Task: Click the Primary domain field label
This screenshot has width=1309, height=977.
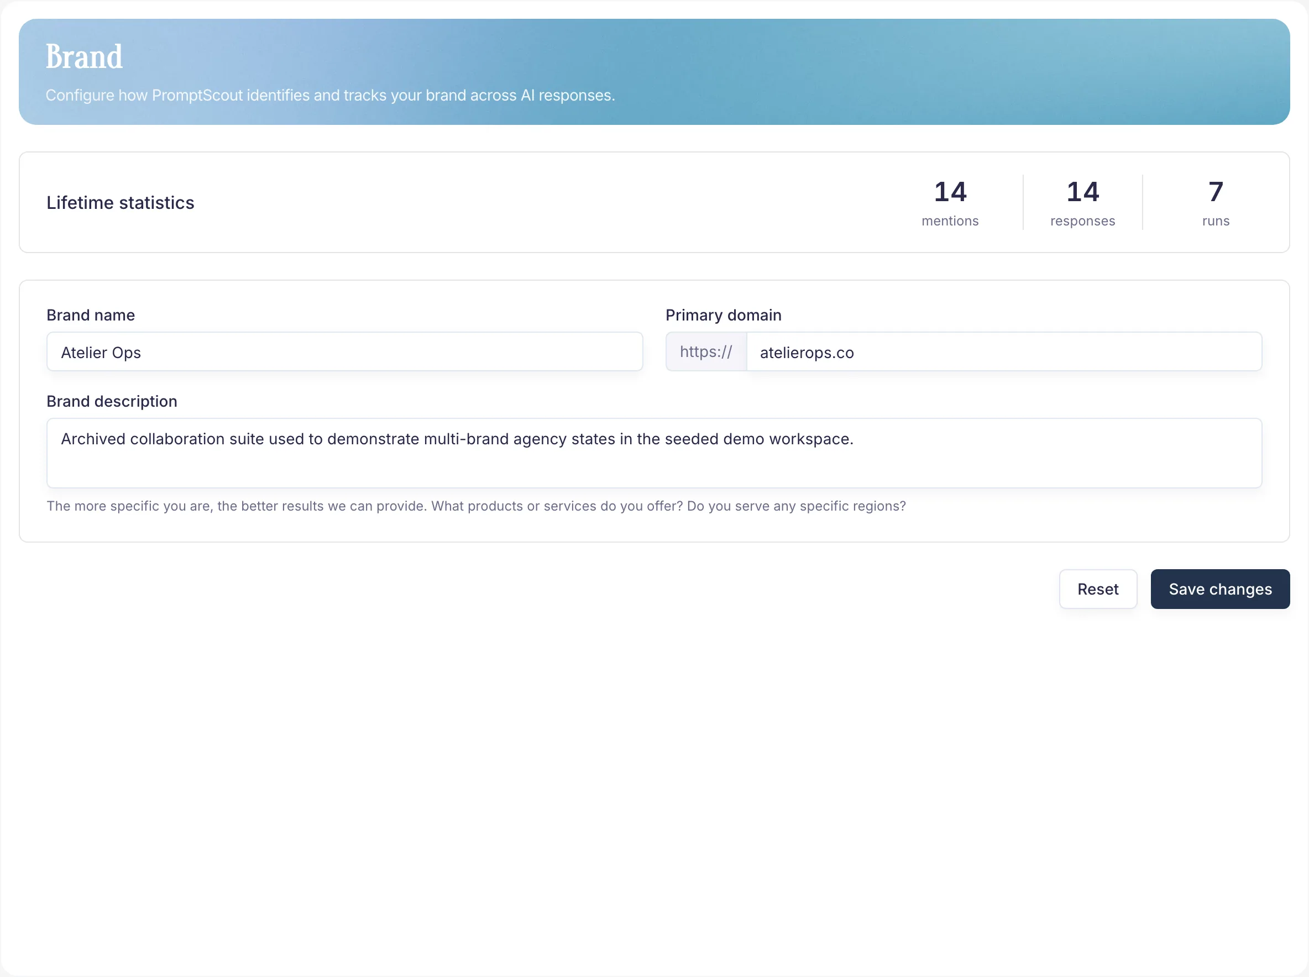Action: [x=724, y=314]
